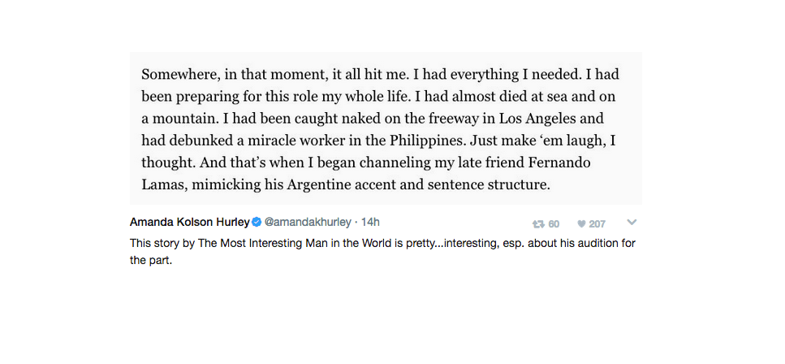Open Amanda Kolson Hurley's profile name
Image resolution: width=785 pixels, height=364 pixels.
point(190,222)
